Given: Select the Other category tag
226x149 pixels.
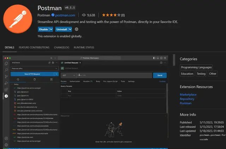Looking at the screenshot, I should pos(213,74).
